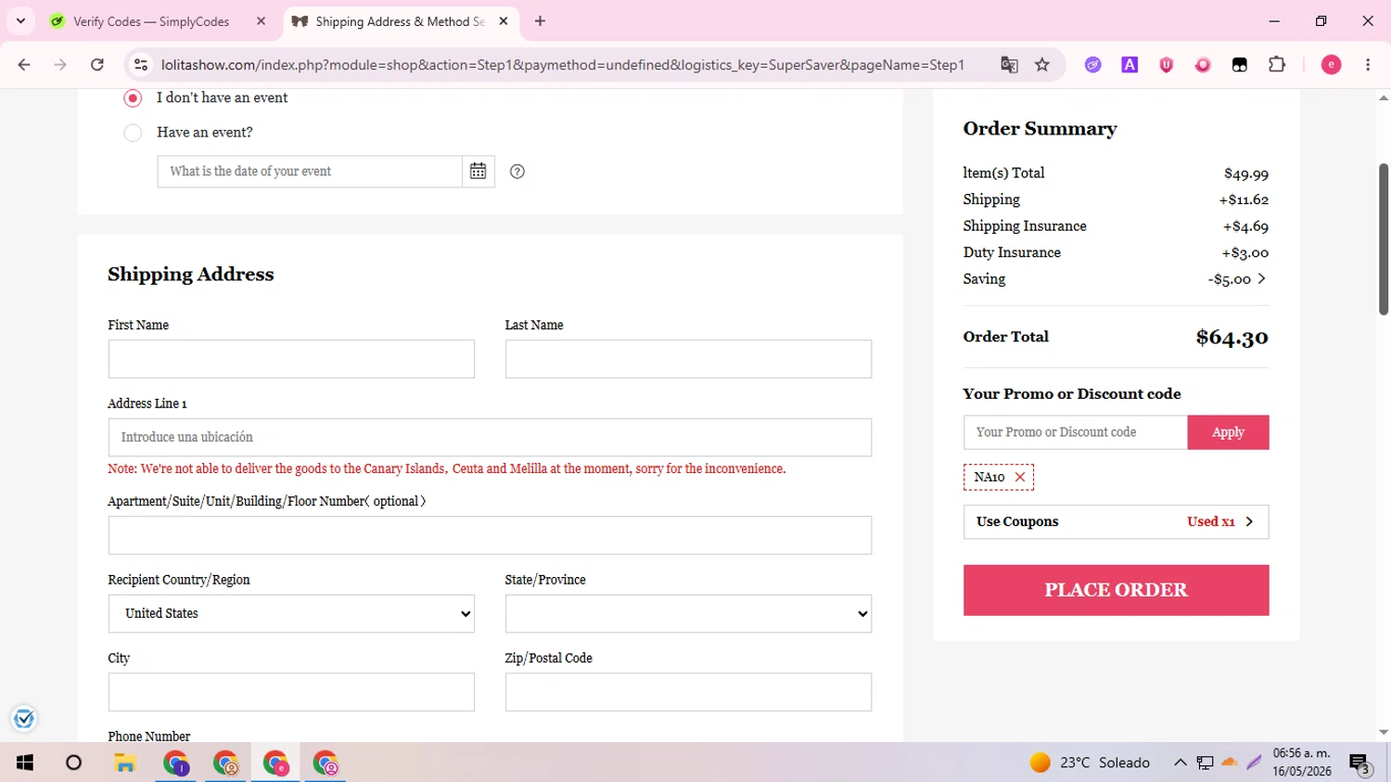The height and width of the screenshot is (782, 1391).
Task: Click the First Name input field
Action: pos(291,359)
